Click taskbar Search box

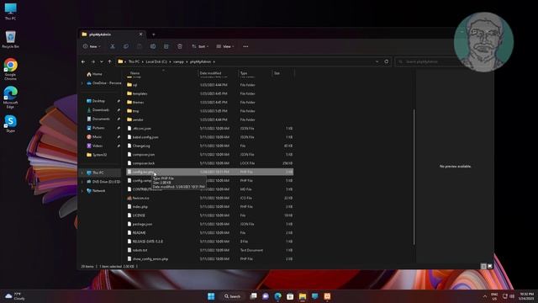232,296
